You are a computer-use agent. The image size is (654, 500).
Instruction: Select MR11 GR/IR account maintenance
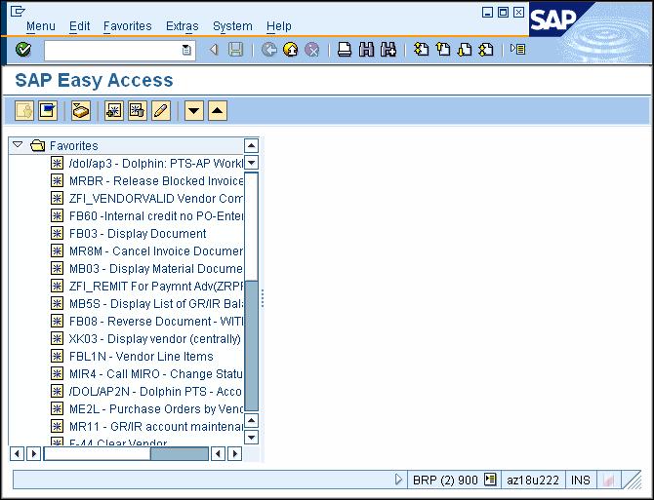(156, 426)
